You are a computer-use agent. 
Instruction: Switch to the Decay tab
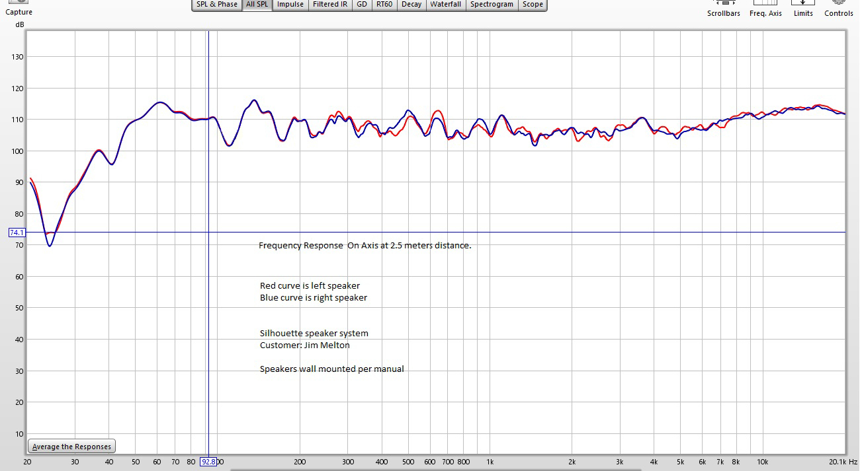pos(411,5)
